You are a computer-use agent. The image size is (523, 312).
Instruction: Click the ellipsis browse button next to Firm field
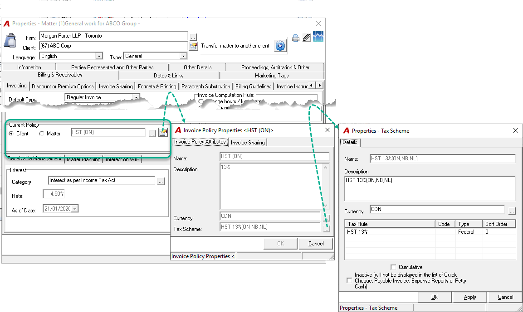coord(193,37)
